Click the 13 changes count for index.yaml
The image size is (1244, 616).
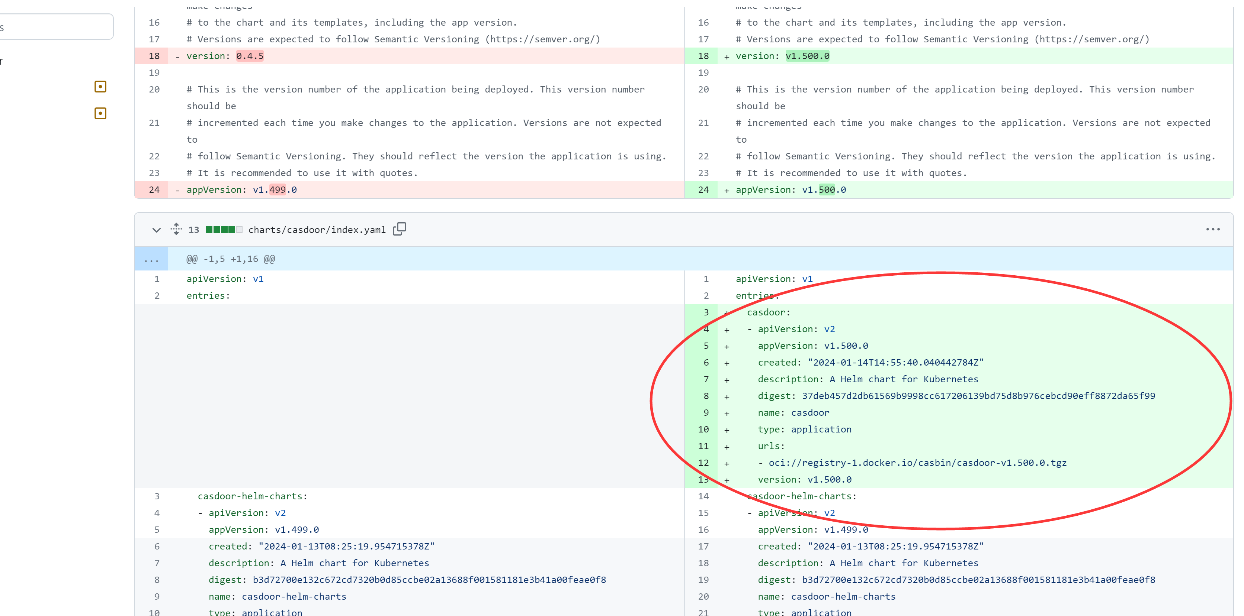pyautogui.click(x=194, y=230)
